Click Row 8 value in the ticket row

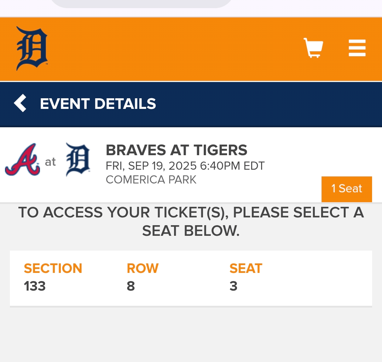(131, 286)
